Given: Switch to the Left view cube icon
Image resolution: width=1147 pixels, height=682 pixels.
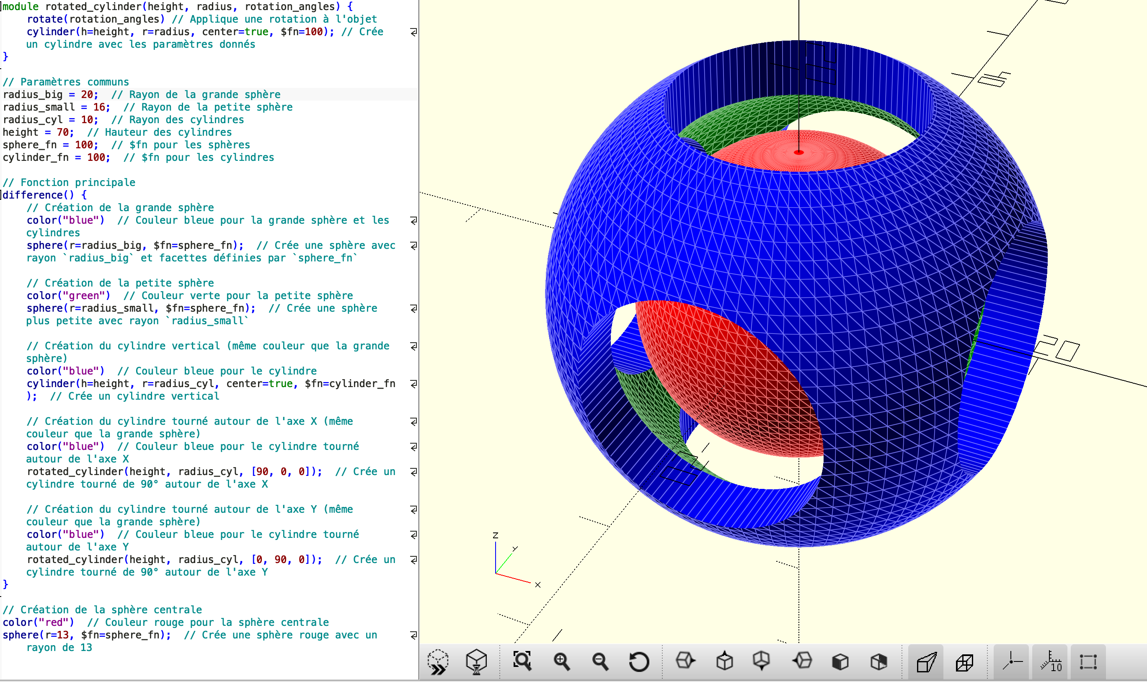Looking at the screenshot, I should pos(802,661).
